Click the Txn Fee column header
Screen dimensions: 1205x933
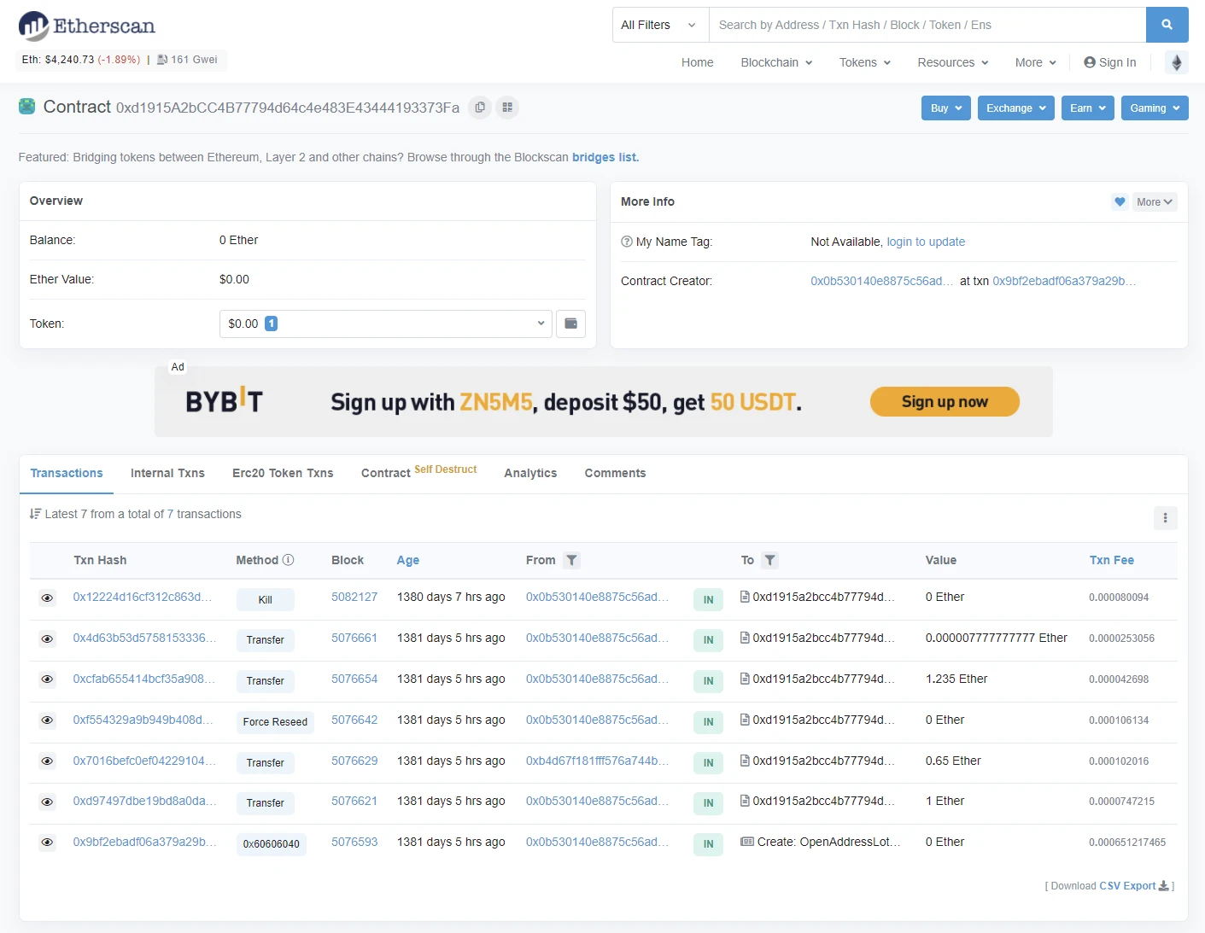(x=1111, y=560)
